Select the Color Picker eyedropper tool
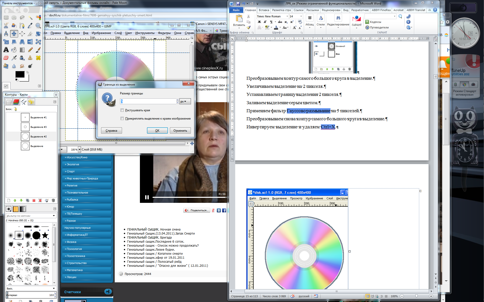 point(30,26)
